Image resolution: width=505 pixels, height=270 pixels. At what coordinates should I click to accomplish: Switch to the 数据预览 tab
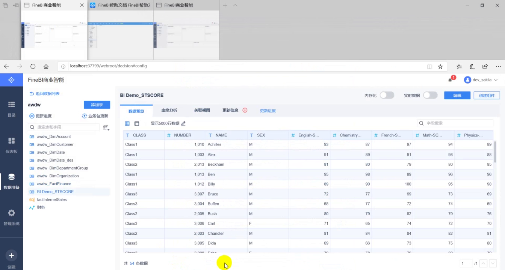point(136,111)
